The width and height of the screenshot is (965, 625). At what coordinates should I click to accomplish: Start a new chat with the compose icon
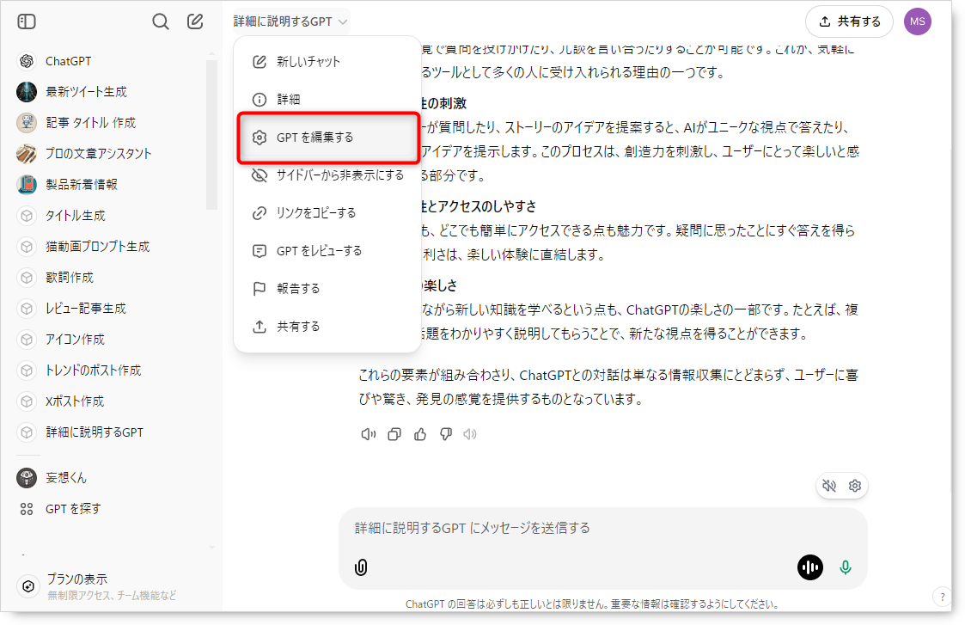pyautogui.click(x=195, y=21)
